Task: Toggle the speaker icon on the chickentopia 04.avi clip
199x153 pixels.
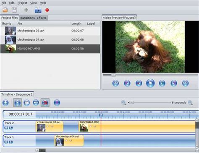Action: coord(71,140)
